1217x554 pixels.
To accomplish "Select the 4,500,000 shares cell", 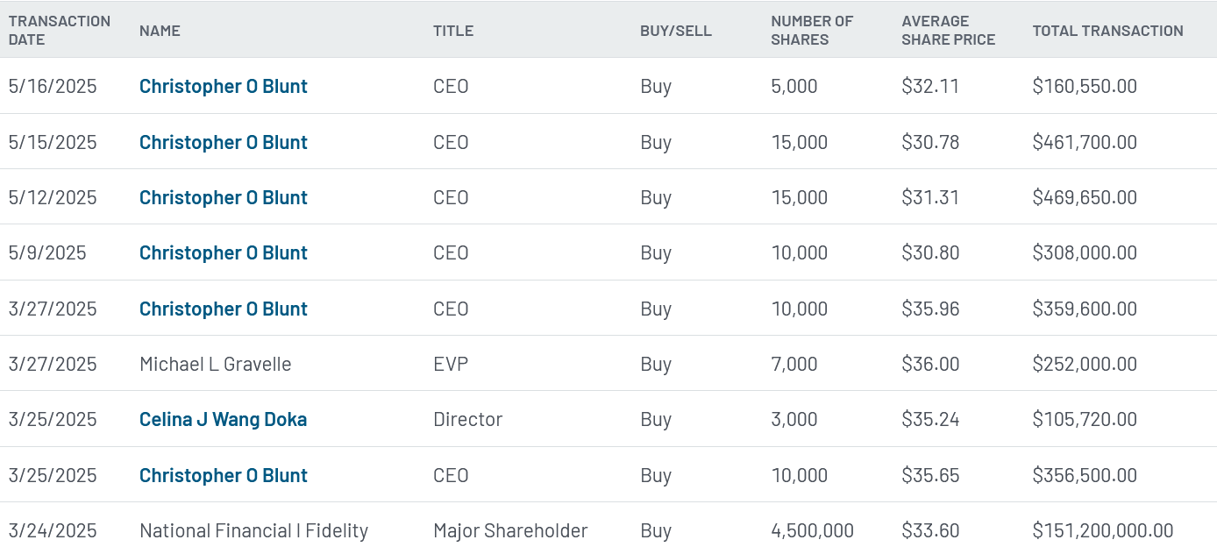I will (812, 530).
